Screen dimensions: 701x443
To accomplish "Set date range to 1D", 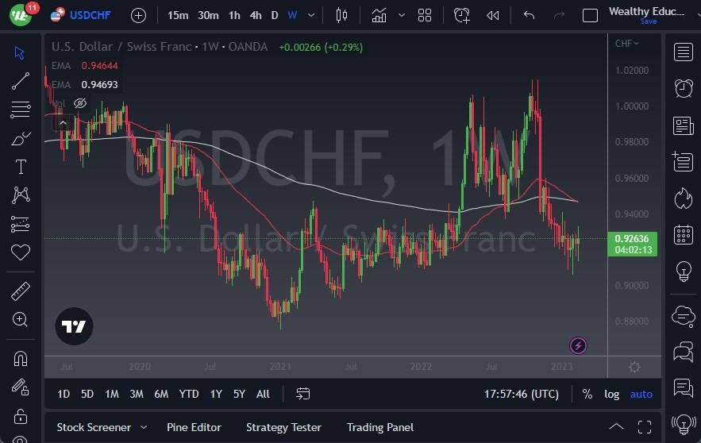I will click(64, 394).
